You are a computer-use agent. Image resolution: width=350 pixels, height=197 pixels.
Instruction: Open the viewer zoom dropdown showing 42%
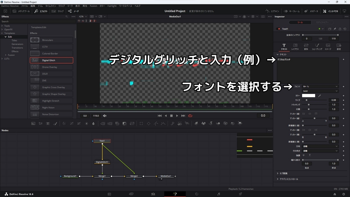tap(83, 17)
